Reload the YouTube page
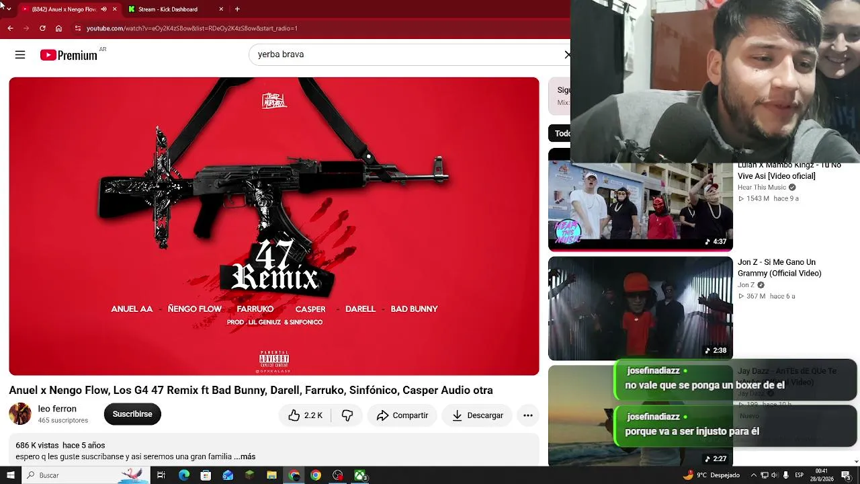The width and height of the screenshot is (860, 484). 42,28
